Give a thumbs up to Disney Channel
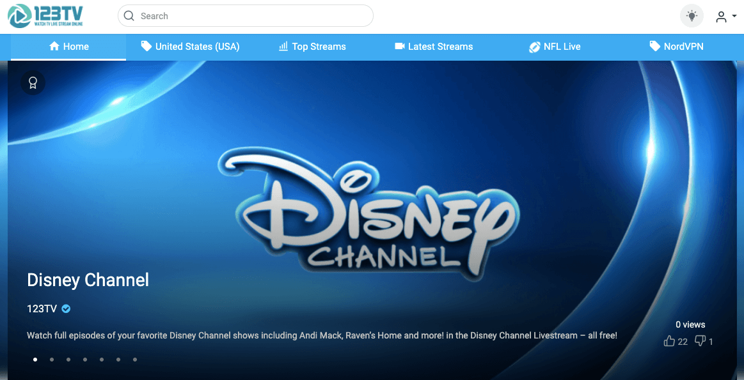Viewport: 744px width, 380px height. pos(669,341)
